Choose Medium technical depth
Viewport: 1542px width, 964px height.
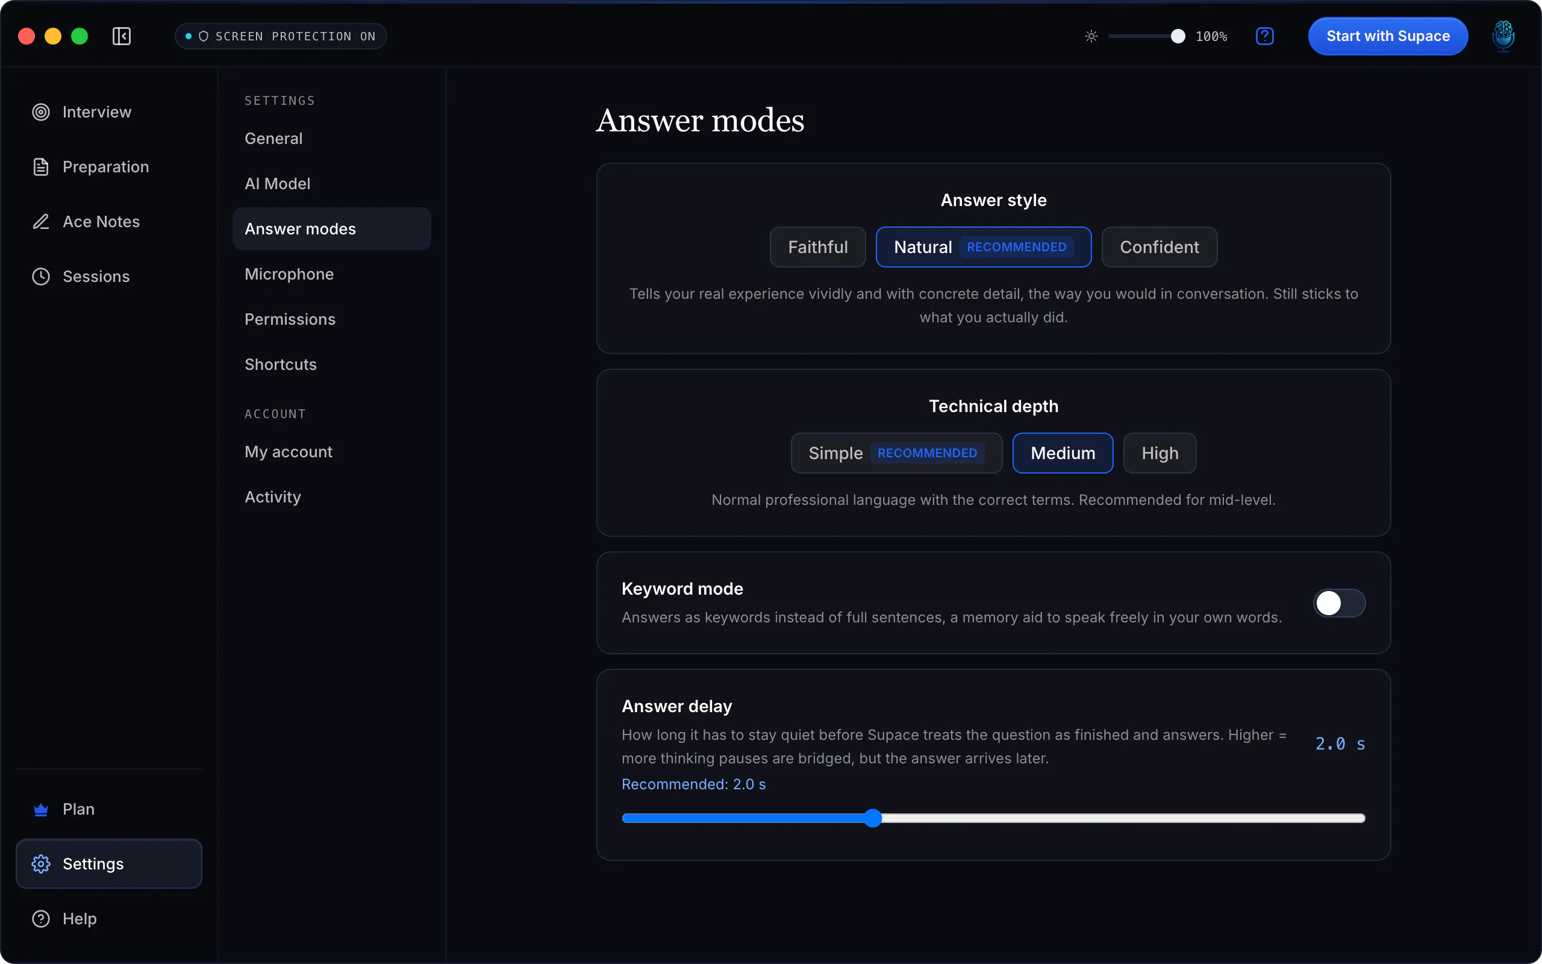1062,453
